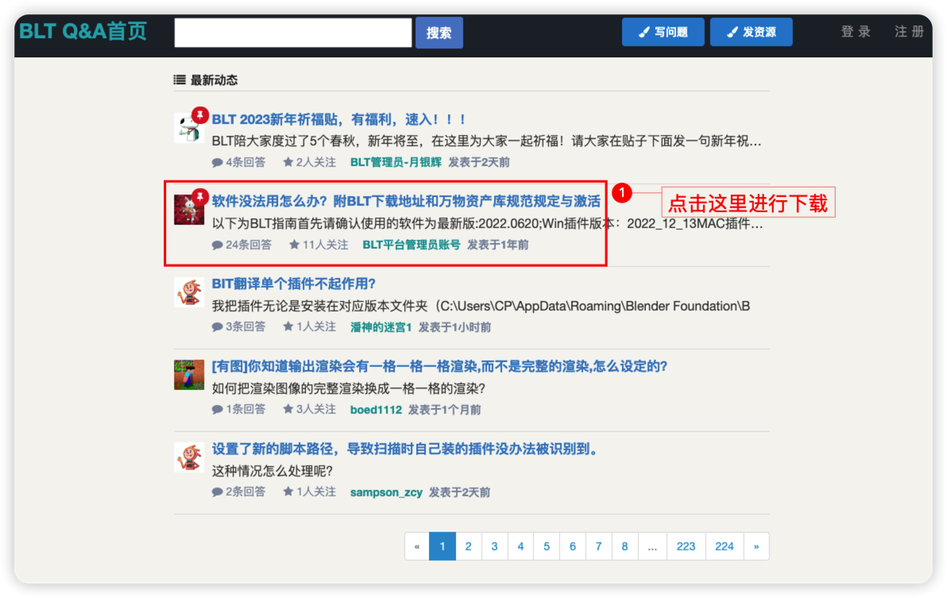Open the 注册 register link
This screenshot has height=598, width=947.
(x=909, y=32)
